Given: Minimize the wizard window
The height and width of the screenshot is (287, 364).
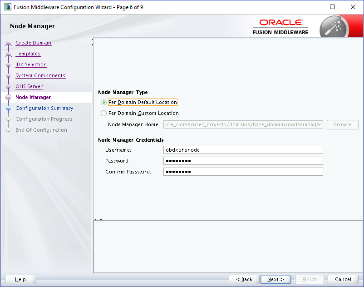Looking at the screenshot, I should coord(312,7).
